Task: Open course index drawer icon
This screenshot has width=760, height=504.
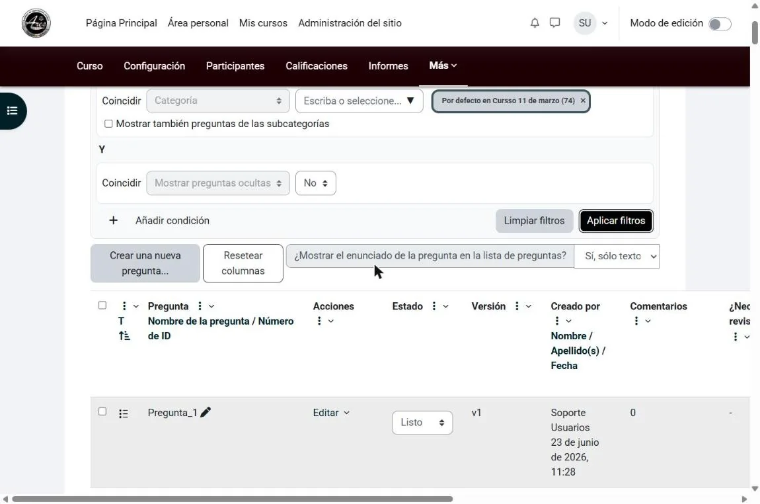Action: click(13, 111)
